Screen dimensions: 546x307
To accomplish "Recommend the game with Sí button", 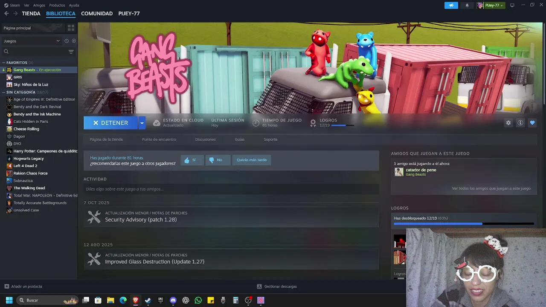I will tap(192, 160).
